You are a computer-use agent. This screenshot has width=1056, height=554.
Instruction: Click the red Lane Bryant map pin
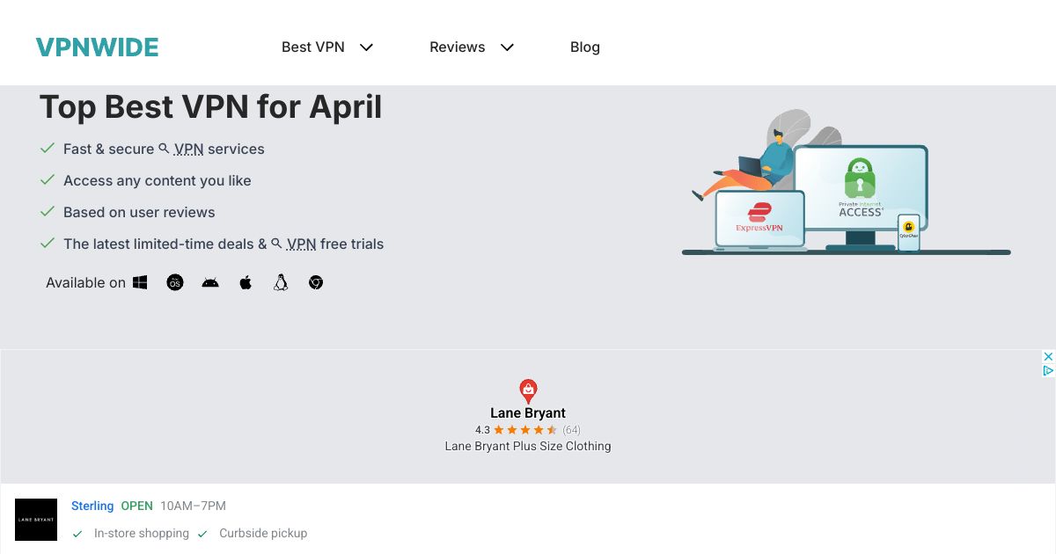tap(528, 391)
